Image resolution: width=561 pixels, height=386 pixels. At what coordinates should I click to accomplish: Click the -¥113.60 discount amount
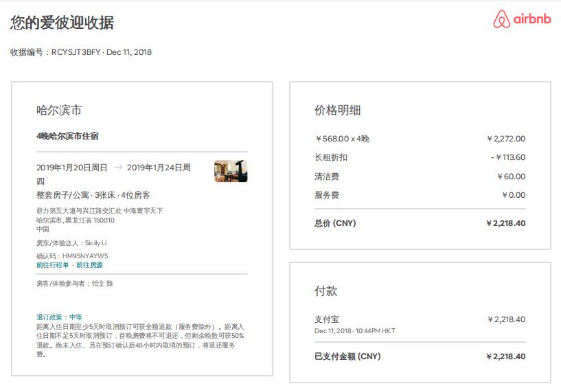[x=508, y=157]
